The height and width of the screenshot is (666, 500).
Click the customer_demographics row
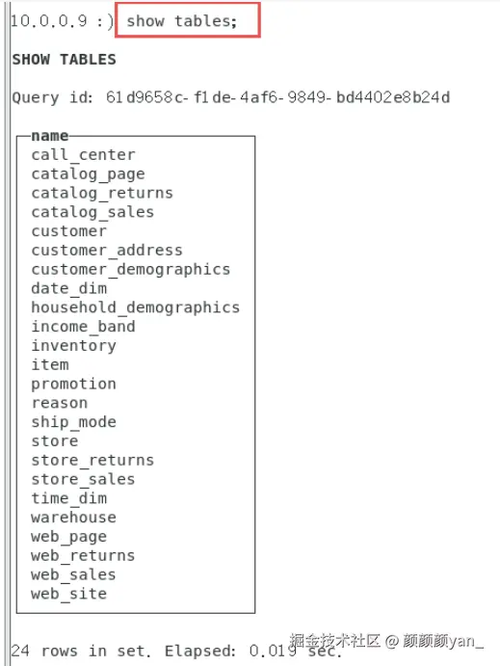point(131,269)
